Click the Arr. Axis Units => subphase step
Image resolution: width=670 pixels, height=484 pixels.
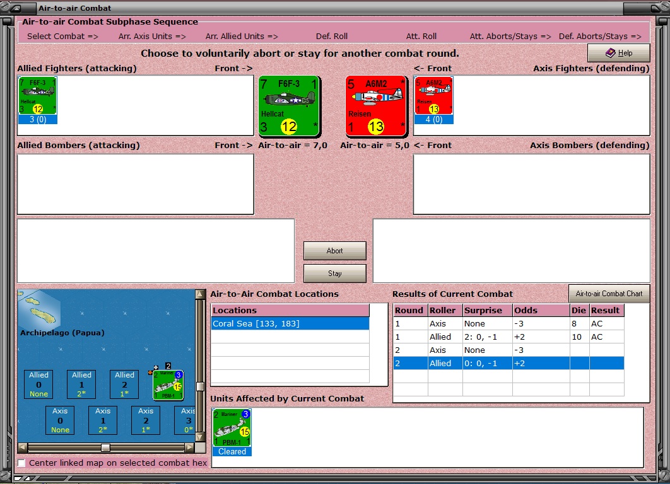point(152,37)
